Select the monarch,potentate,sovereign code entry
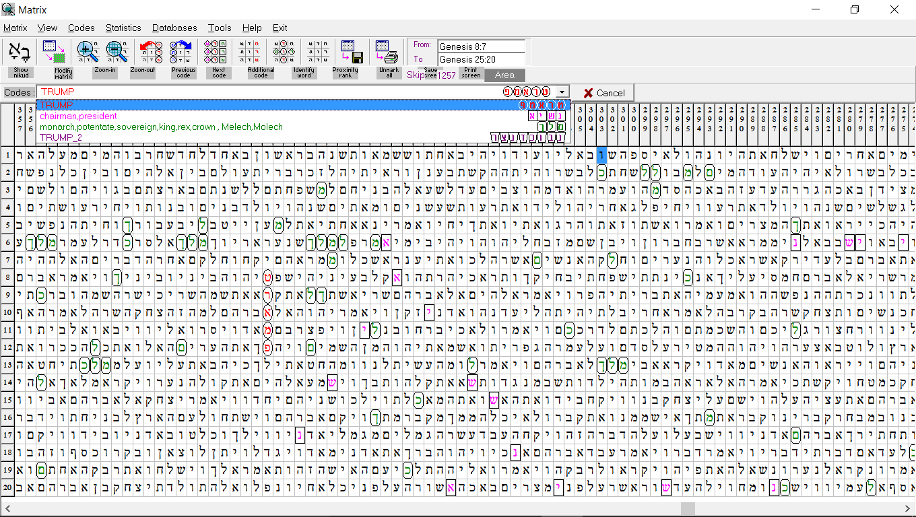 (303, 127)
